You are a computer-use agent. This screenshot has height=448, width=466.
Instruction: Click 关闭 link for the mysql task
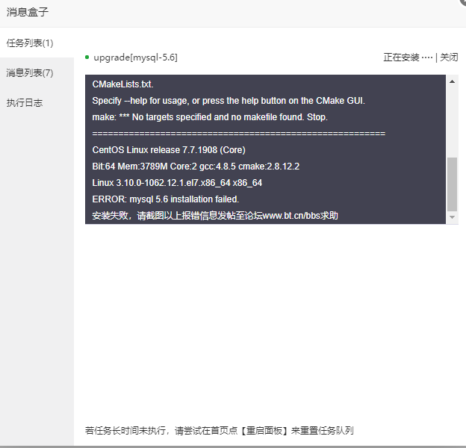tap(449, 57)
